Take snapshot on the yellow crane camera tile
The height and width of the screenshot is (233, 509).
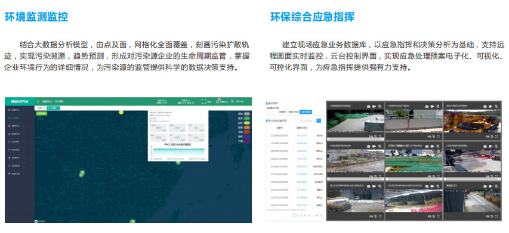tap(485, 106)
